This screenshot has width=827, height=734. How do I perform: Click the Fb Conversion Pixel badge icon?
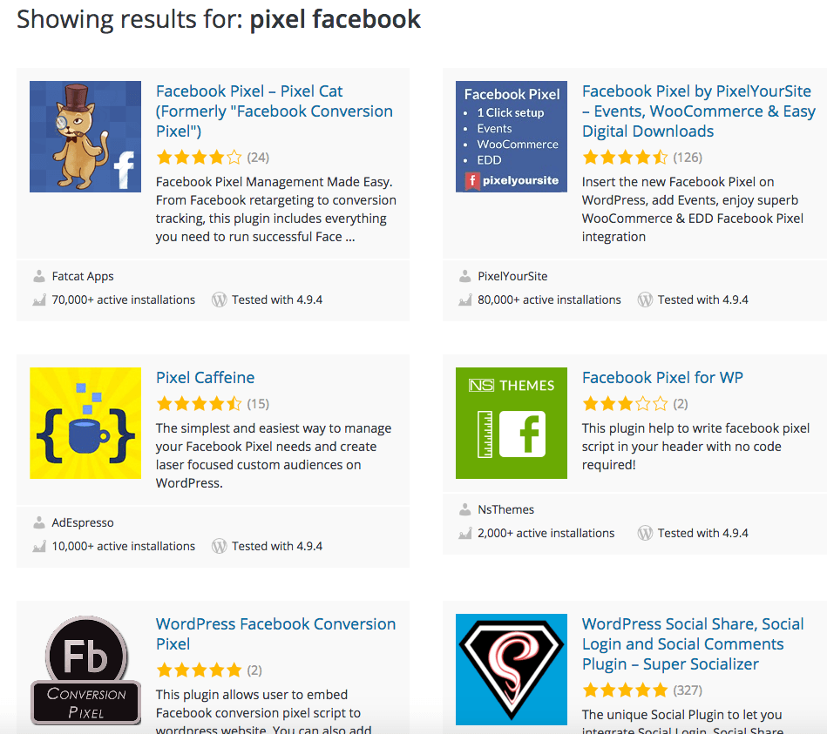85,670
